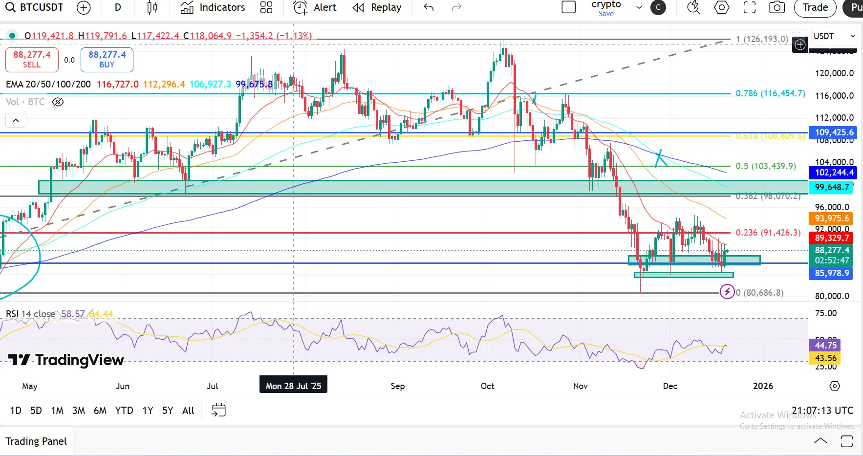This screenshot has width=863, height=456.
Task: Click the 93,975.6 price scale label
Action: coord(832,218)
